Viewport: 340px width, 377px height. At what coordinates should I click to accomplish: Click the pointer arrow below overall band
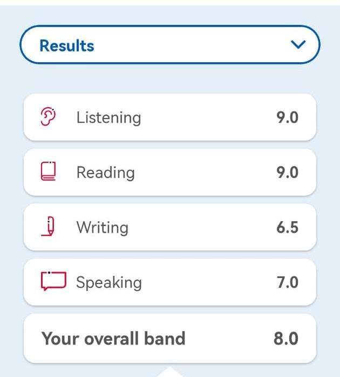170,372
